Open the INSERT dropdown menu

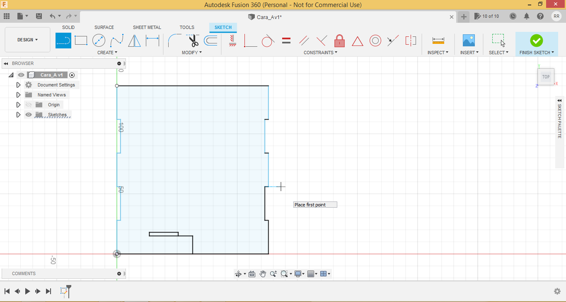469,53
